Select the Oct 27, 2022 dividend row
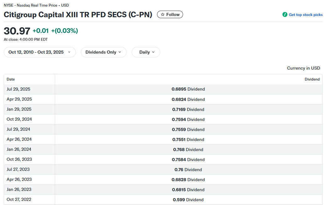Image resolution: width=326 pixels, height=205 pixels. 19,200
